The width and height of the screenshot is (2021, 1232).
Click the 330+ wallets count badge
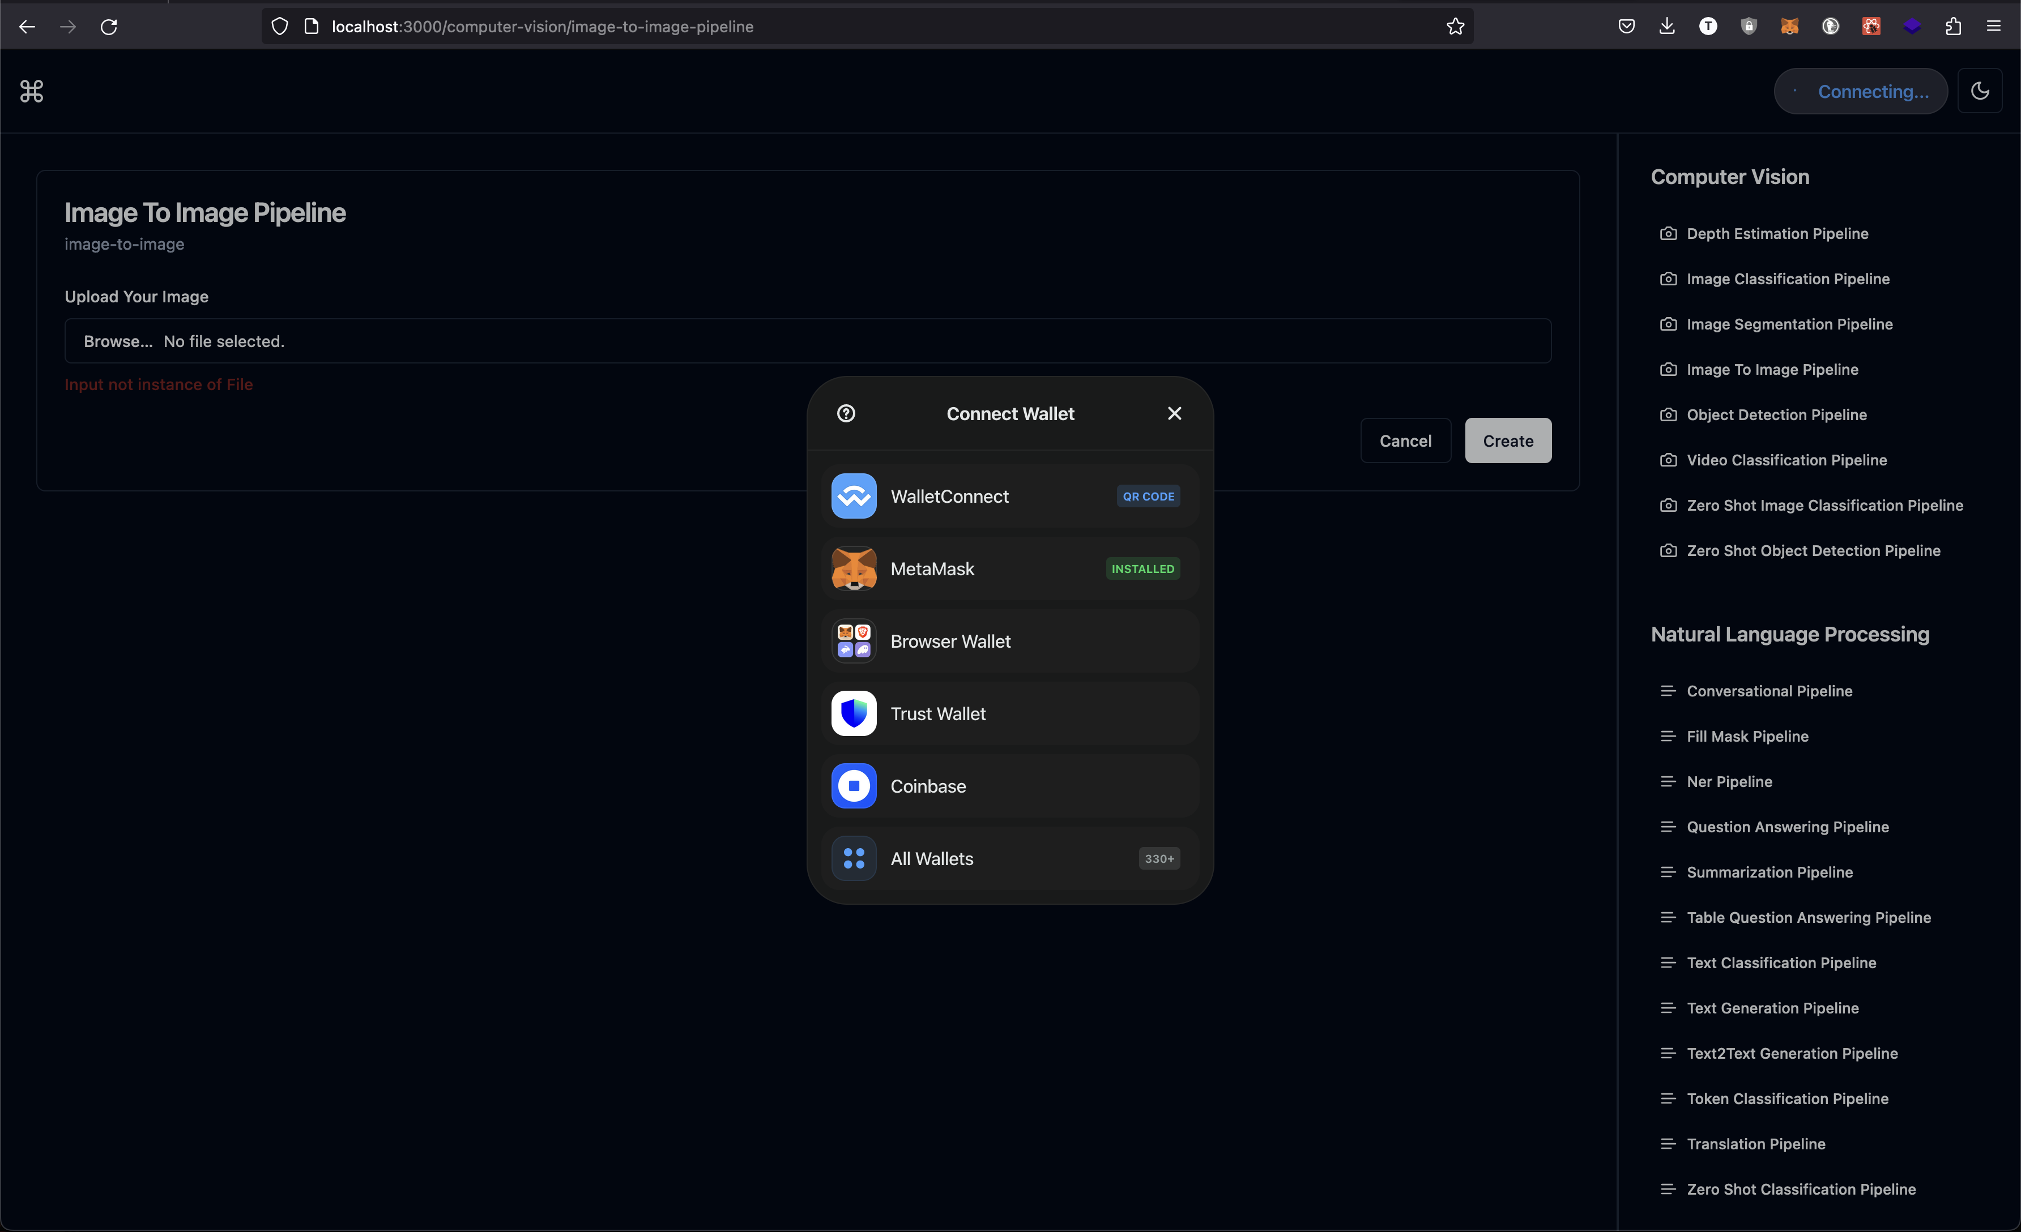pyautogui.click(x=1159, y=858)
